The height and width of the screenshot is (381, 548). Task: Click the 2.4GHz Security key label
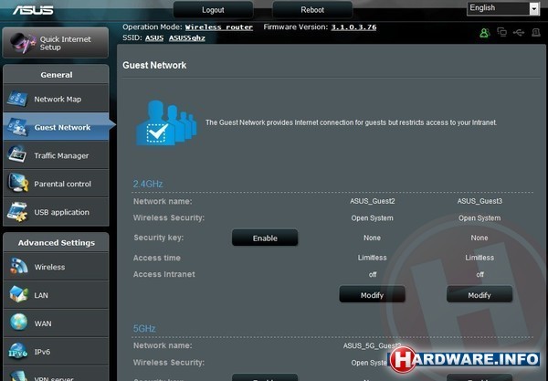click(x=158, y=238)
